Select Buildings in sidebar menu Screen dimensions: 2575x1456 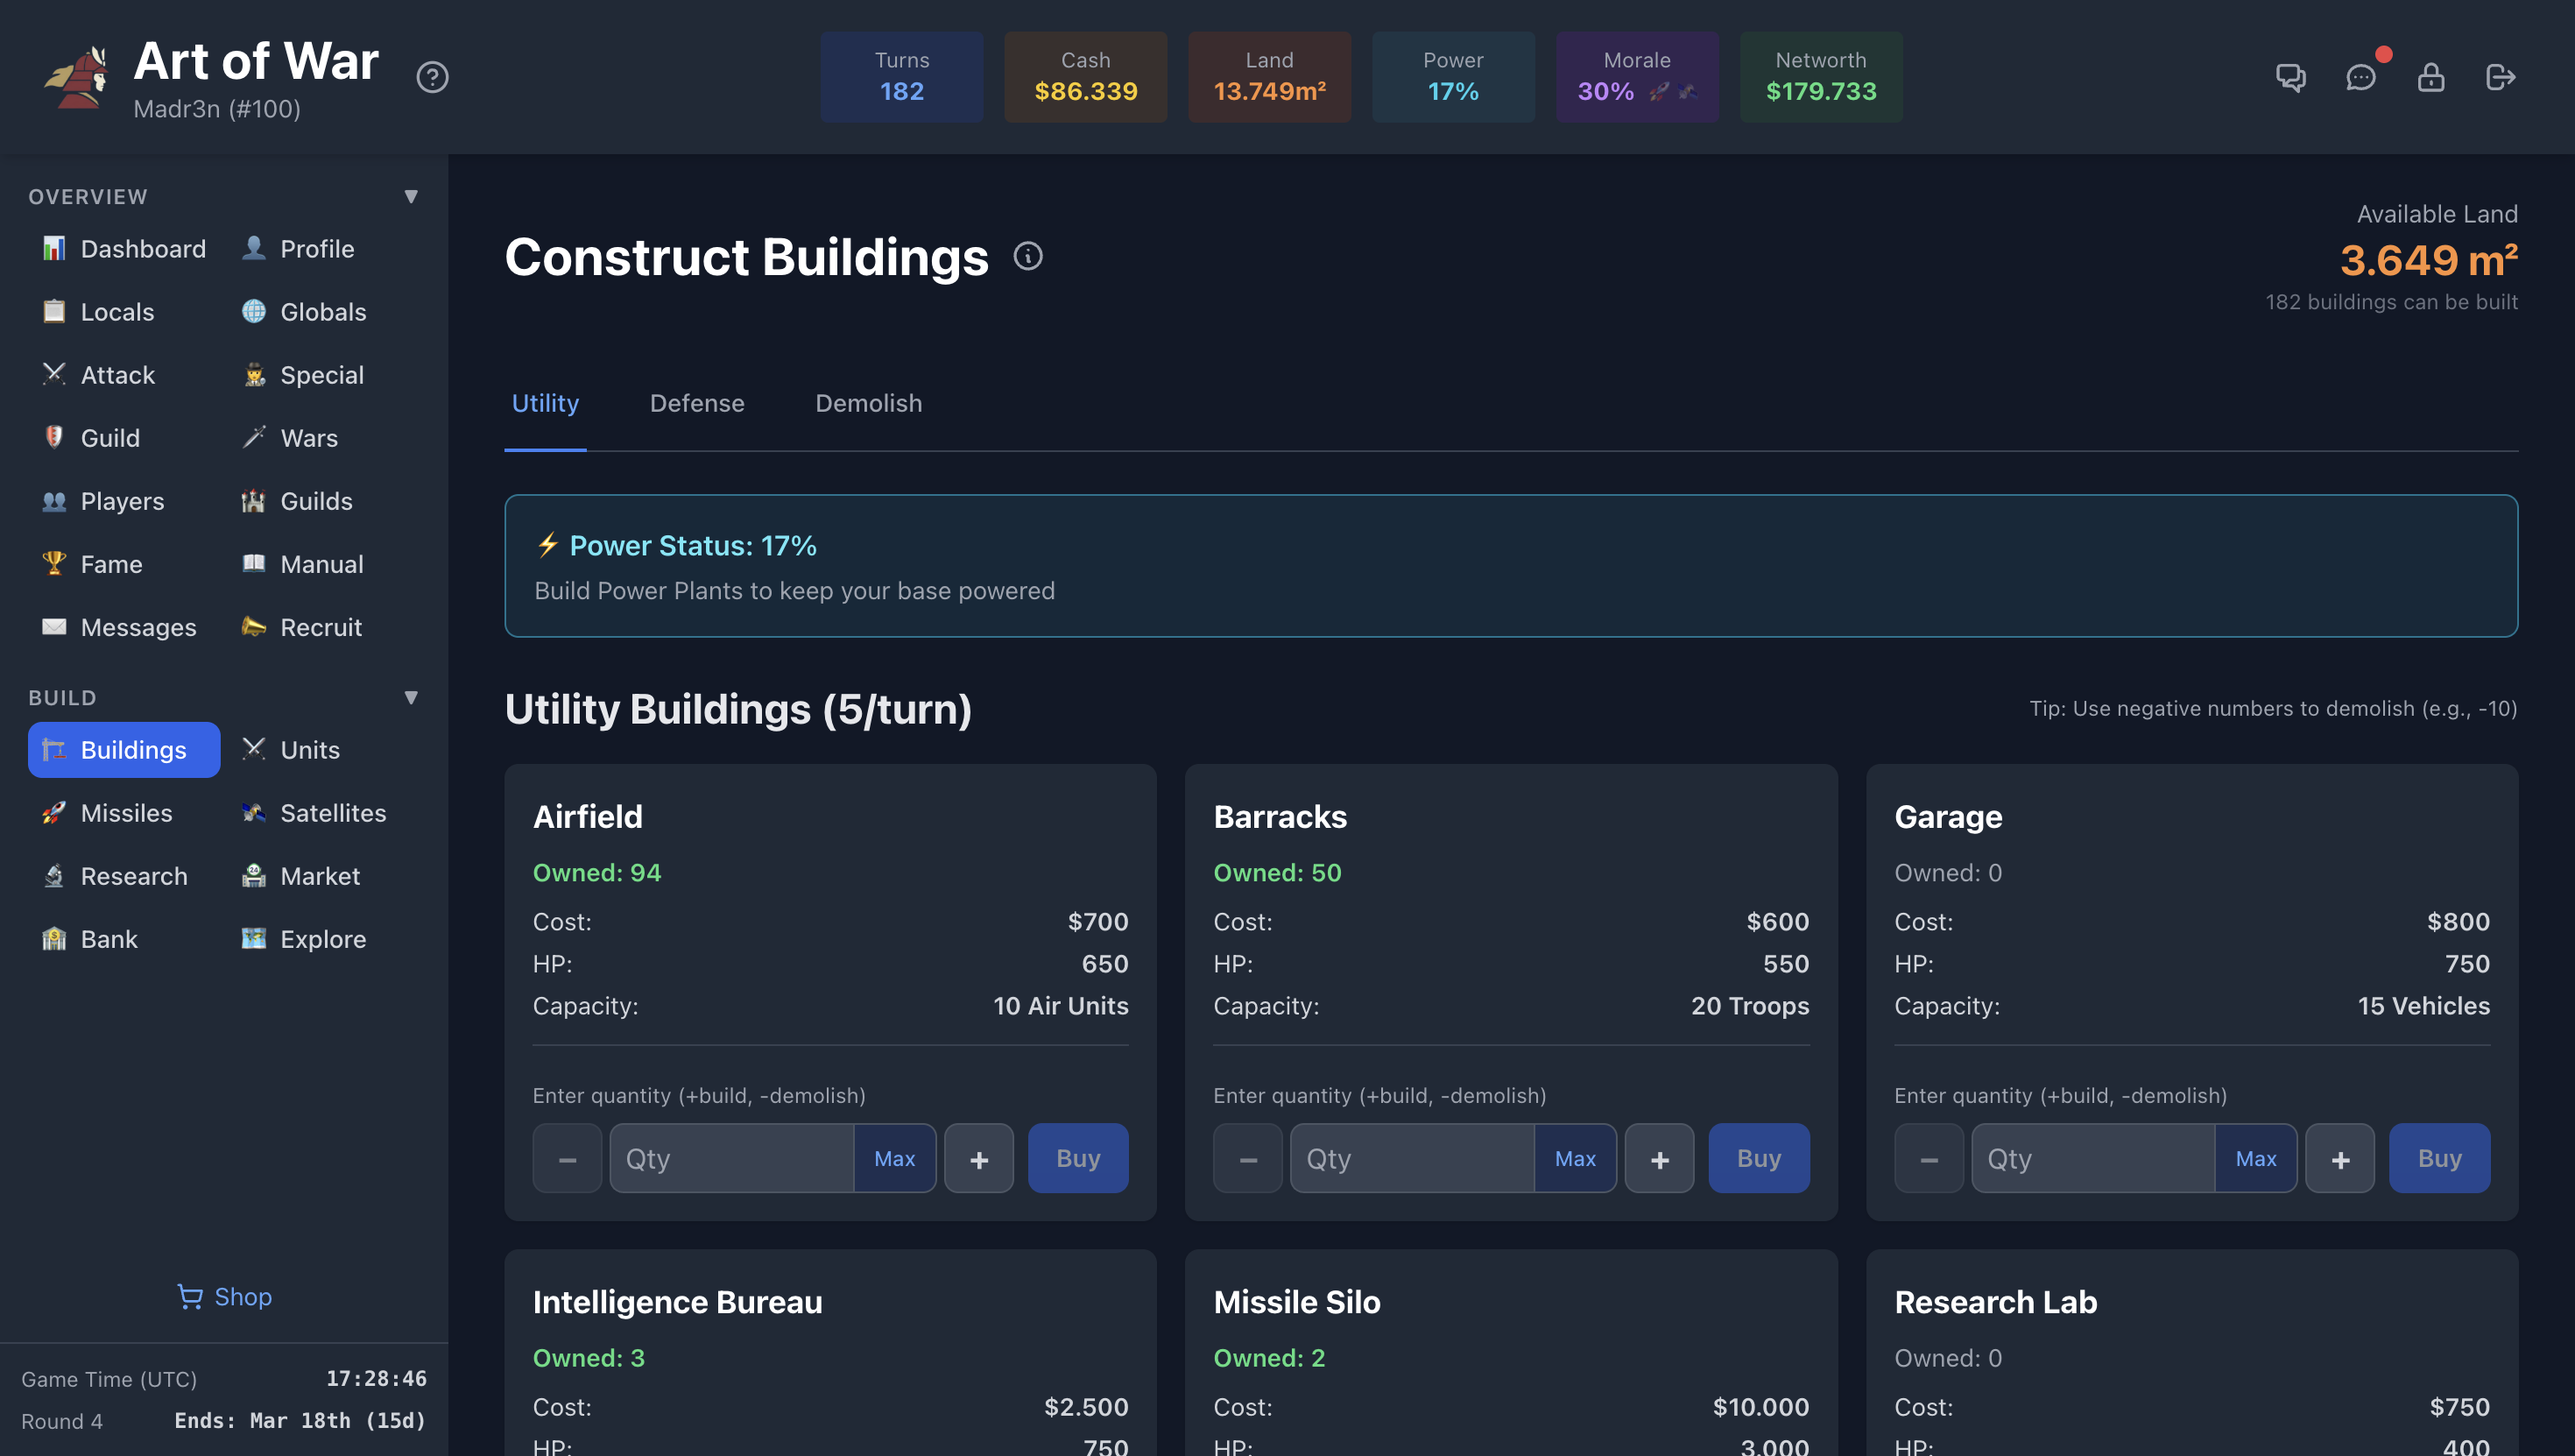point(124,750)
